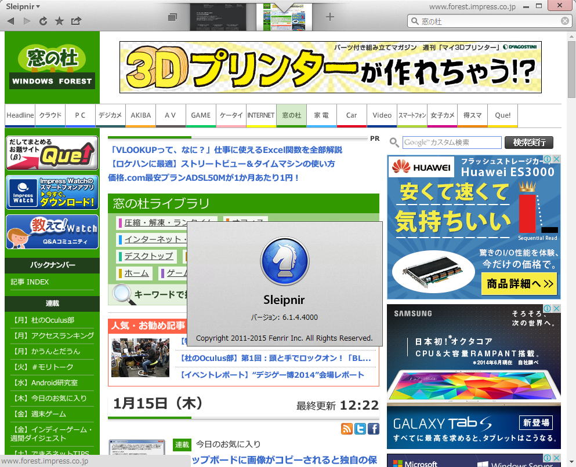Open the RSS feed icon
This screenshot has width=576, height=467.
(347, 429)
